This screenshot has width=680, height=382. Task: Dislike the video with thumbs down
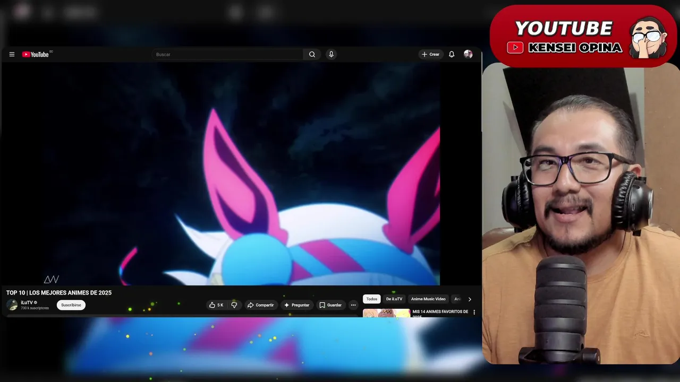point(234,305)
